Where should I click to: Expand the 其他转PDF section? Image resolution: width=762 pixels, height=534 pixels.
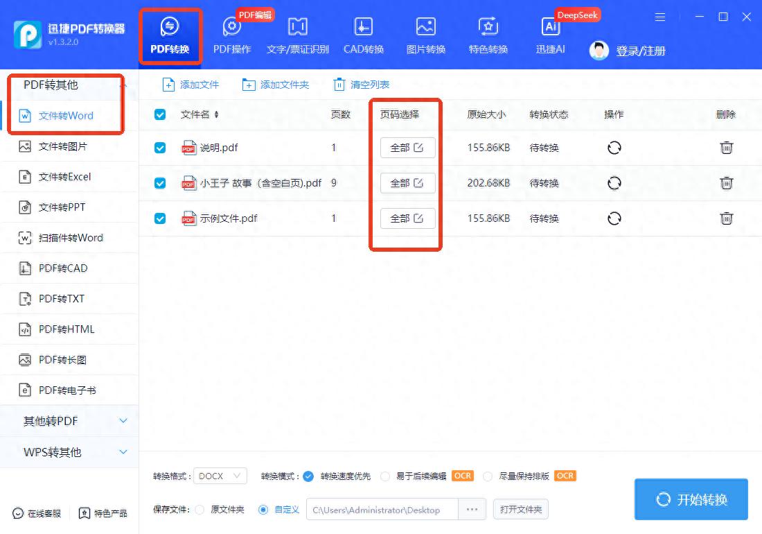pos(69,421)
